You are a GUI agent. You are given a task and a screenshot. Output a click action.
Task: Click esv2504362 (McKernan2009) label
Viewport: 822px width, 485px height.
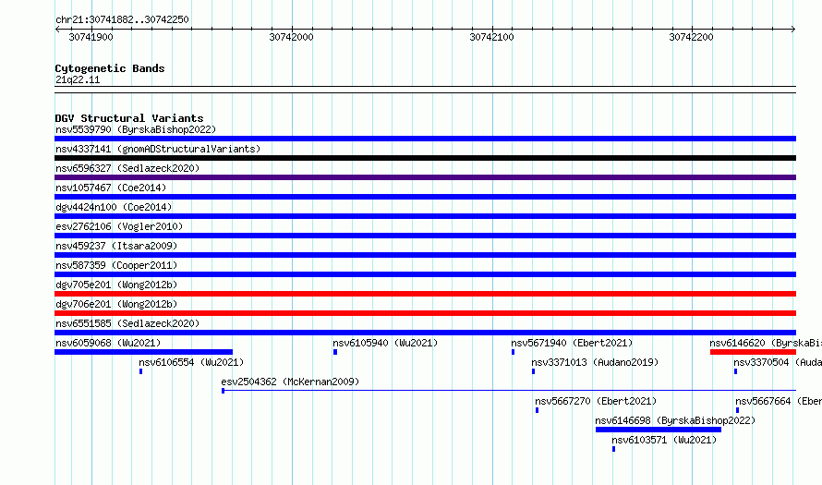(x=290, y=382)
